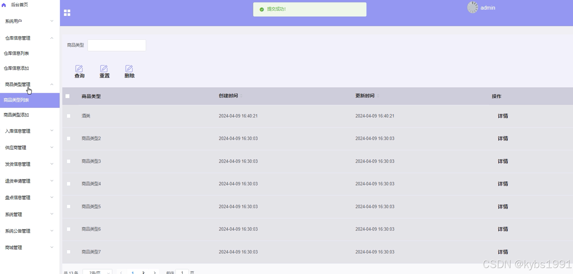
Task: Check the 商品类型7 row checkbox
Action: pyautogui.click(x=69, y=252)
